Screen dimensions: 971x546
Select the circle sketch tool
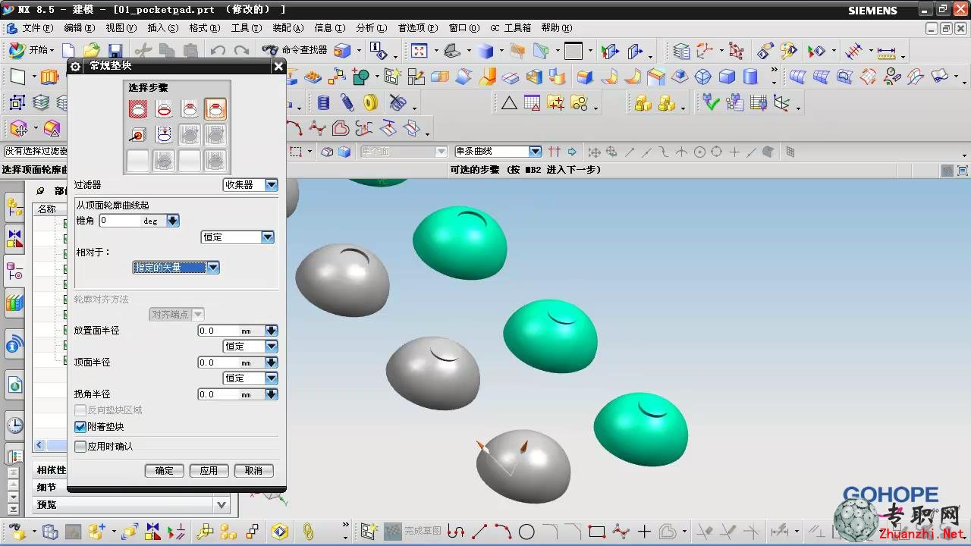[x=526, y=532]
